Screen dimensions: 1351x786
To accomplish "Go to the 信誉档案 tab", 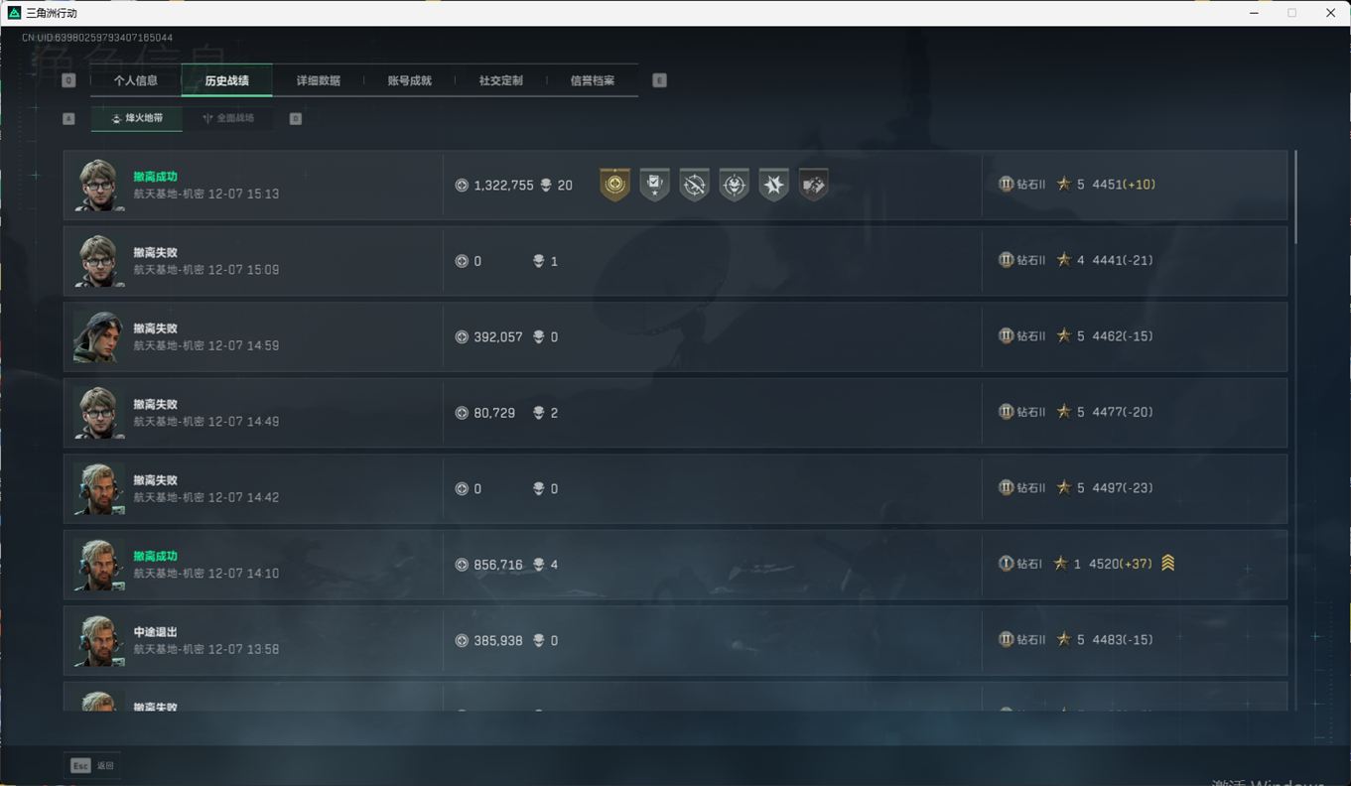I will coord(592,80).
